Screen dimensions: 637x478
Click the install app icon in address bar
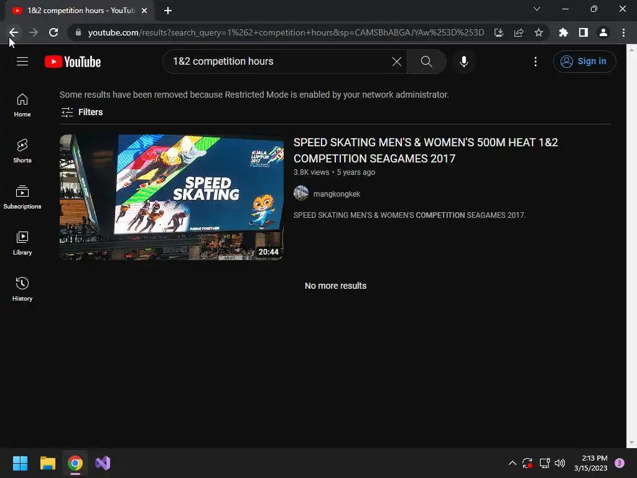point(498,32)
